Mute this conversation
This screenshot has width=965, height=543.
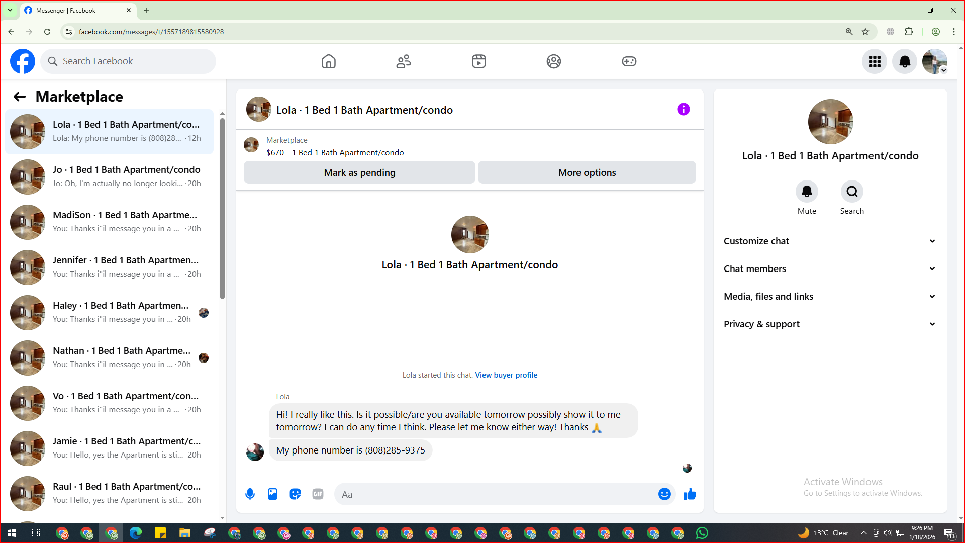pos(807,192)
